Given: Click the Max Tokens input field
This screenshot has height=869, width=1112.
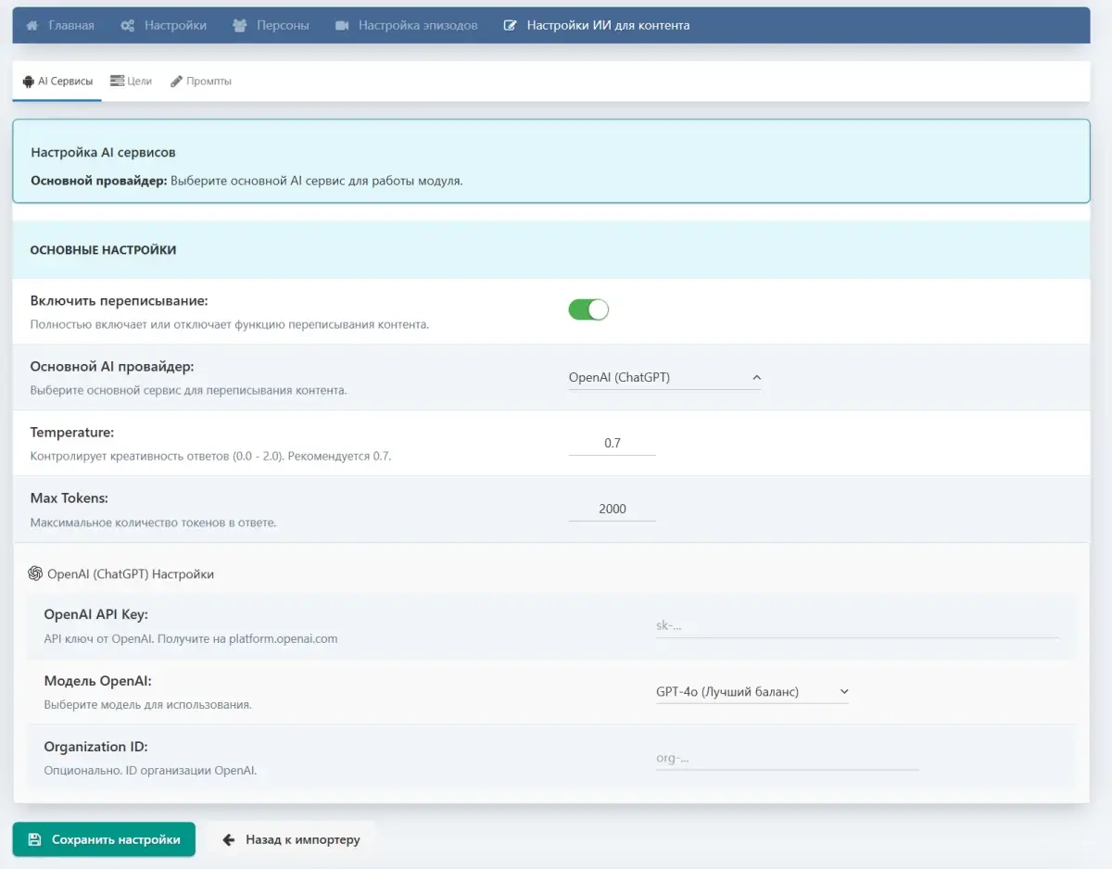Looking at the screenshot, I should tap(612, 509).
